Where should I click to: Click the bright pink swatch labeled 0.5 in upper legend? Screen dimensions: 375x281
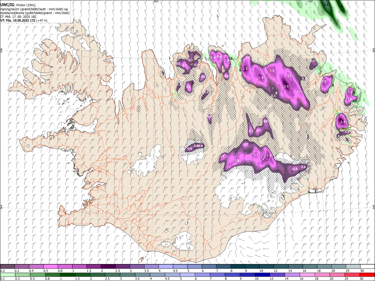(x=51, y=267)
